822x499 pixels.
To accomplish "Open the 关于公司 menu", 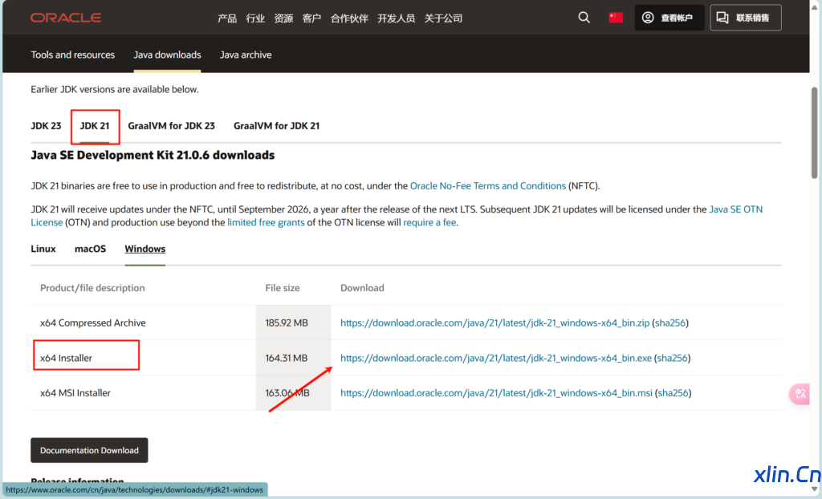I will point(443,18).
